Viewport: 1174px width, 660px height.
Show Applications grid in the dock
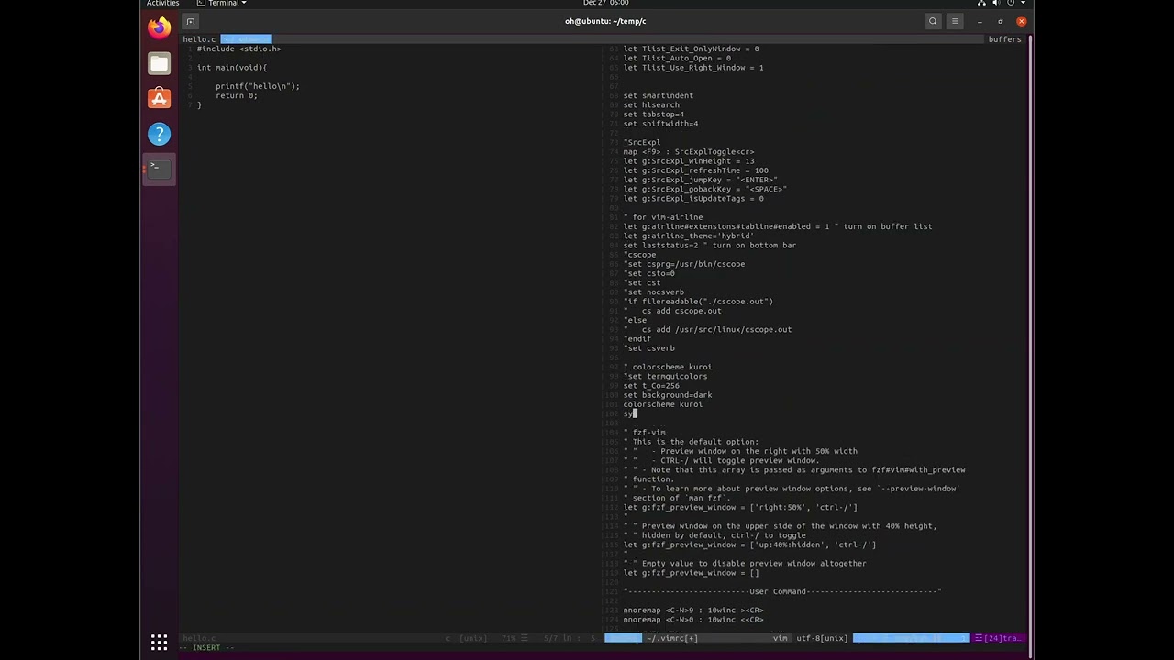pos(159,642)
